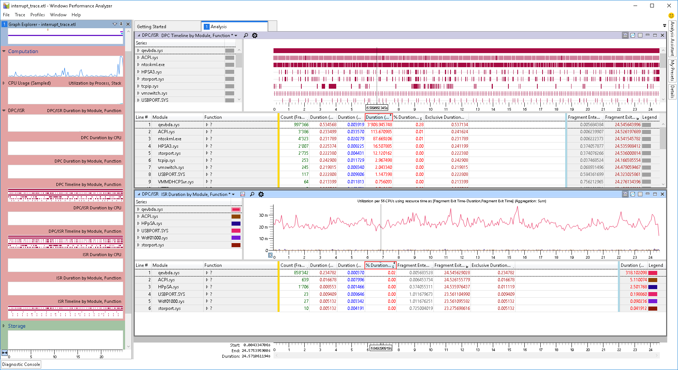Image resolution: width=678 pixels, height=370 pixels.
Task: Click qevbda.sys color swatch in ISR legend
Action: [x=236, y=209]
